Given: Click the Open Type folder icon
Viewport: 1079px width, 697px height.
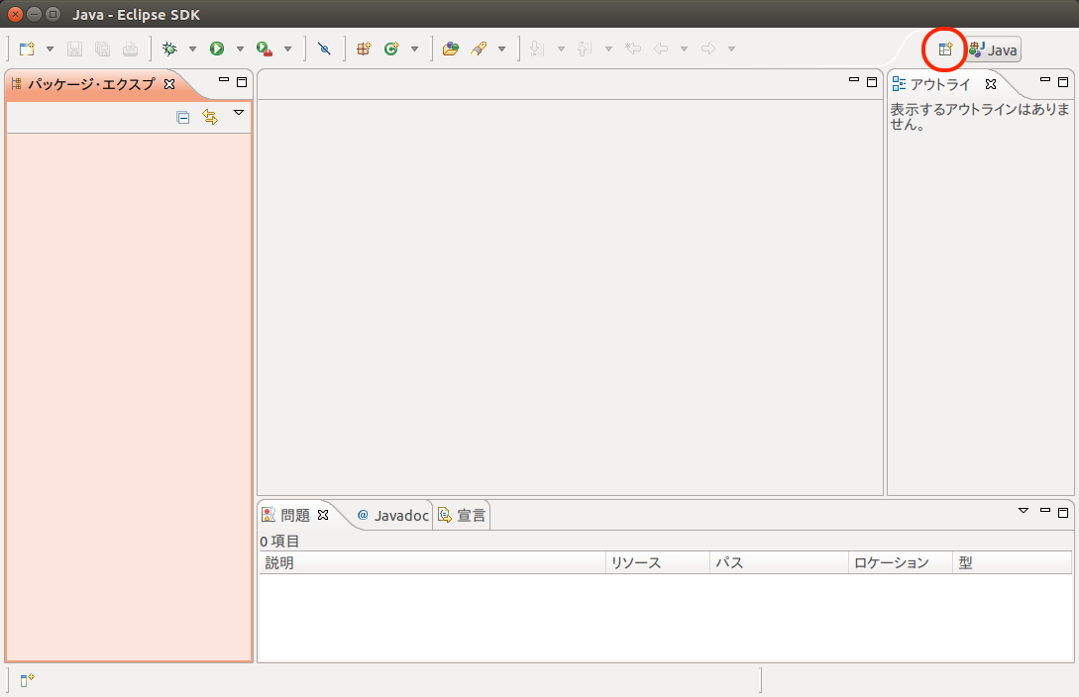Looking at the screenshot, I should (451, 49).
